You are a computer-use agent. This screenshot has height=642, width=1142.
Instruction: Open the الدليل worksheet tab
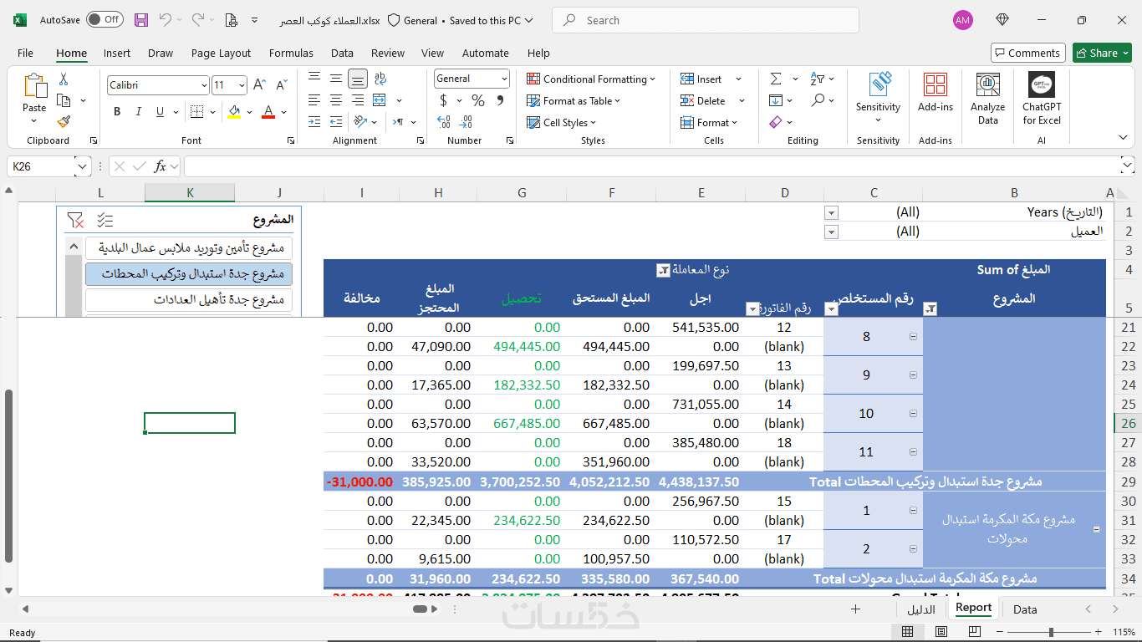coord(921,609)
